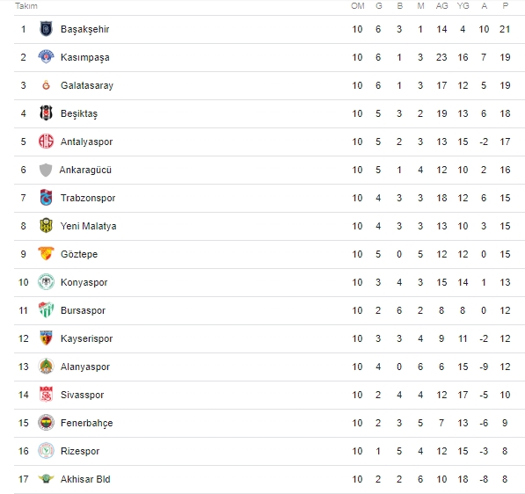Click the Ankaragücü gray shield placeholder

[x=46, y=170]
